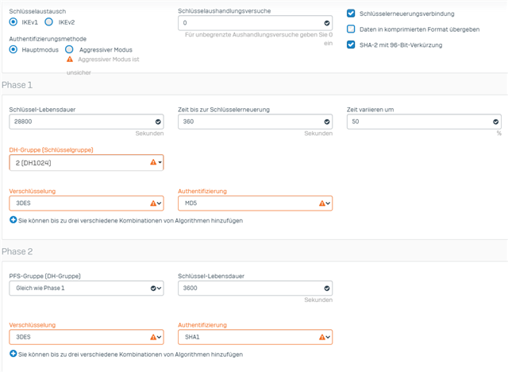Click warning icon in MD5 authentication field
The width and height of the screenshot is (508, 372).
tap(322, 203)
